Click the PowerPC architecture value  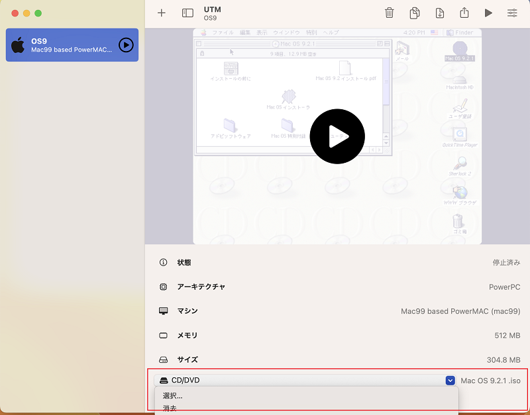pos(505,287)
